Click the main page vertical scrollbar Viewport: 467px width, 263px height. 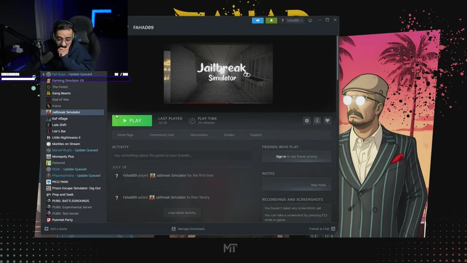click(337, 58)
